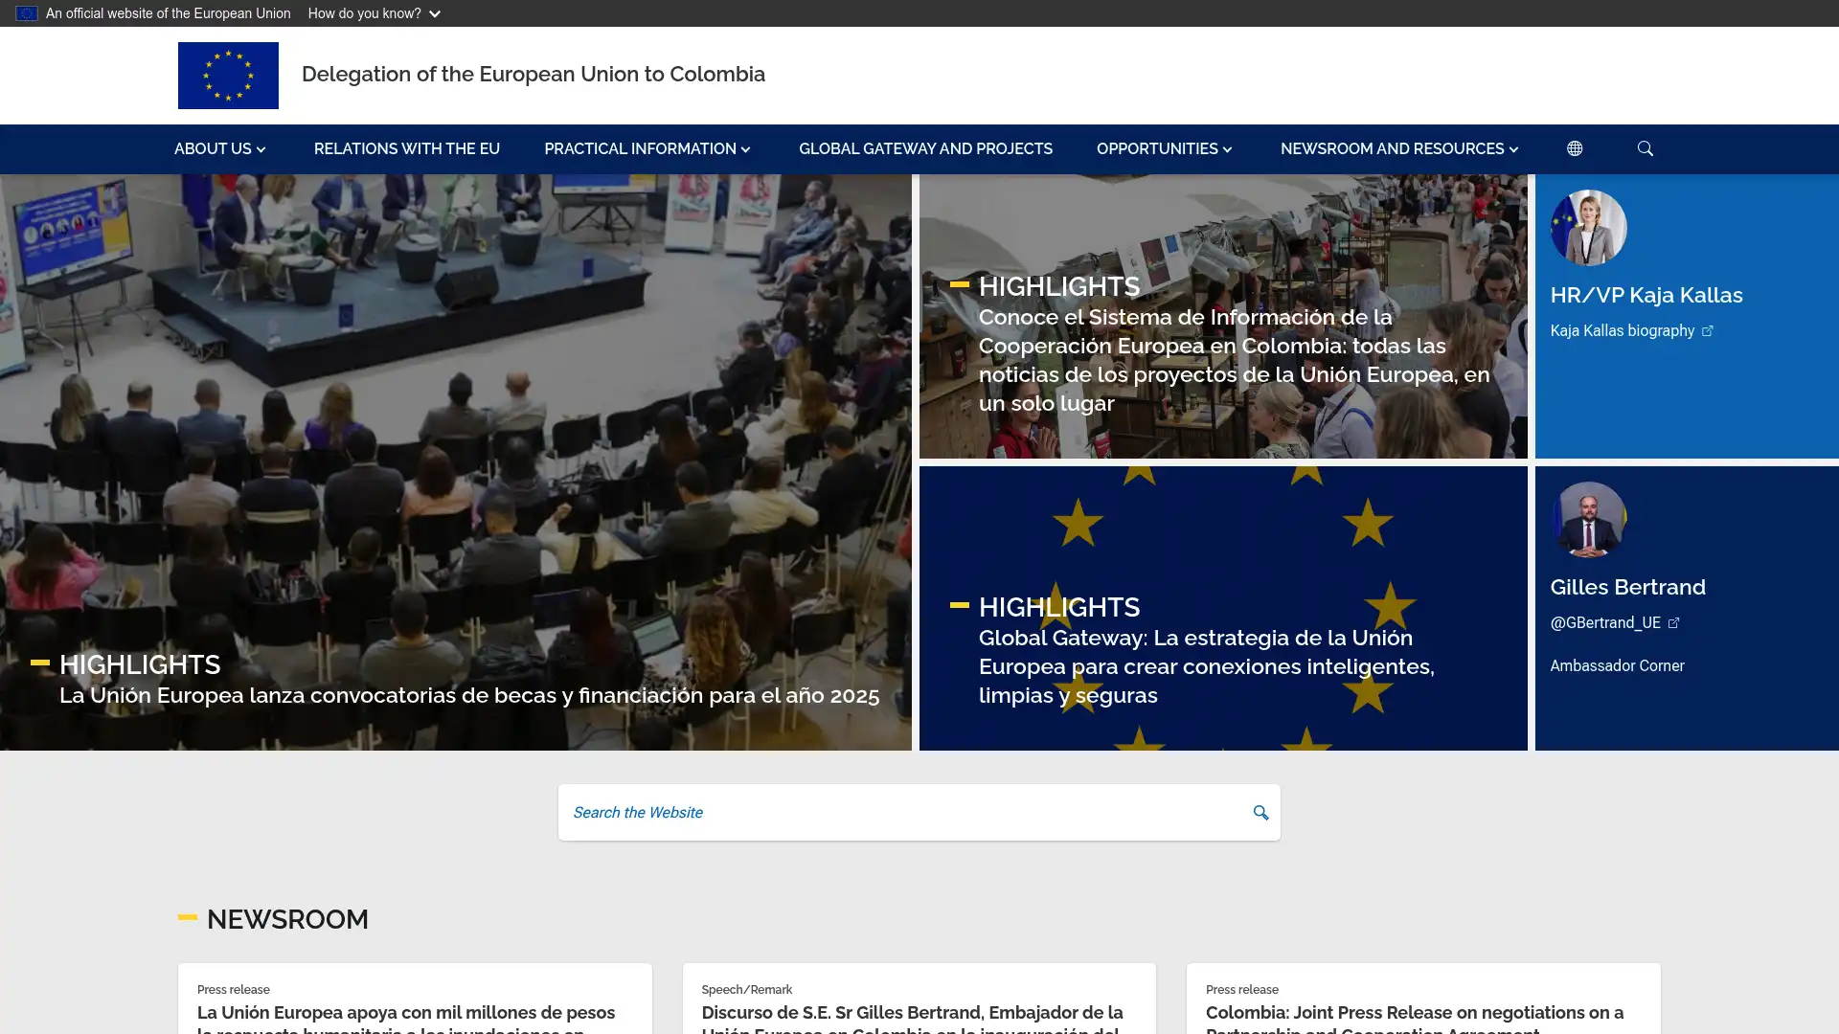Click external link icon next to @GBertrand_UE
Screen dimensions: 1839x1034
1673,623
